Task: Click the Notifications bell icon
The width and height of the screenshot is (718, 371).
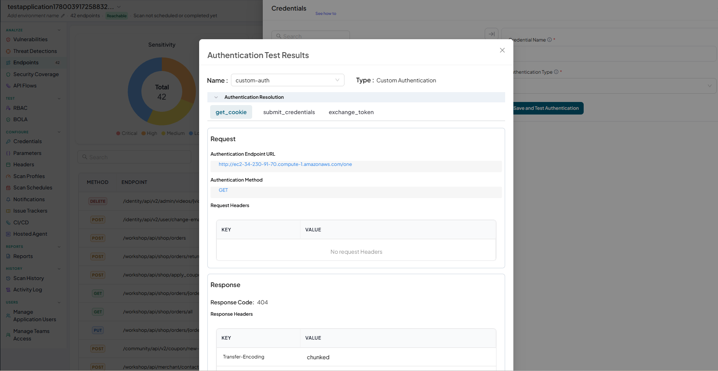Action: (x=8, y=200)
